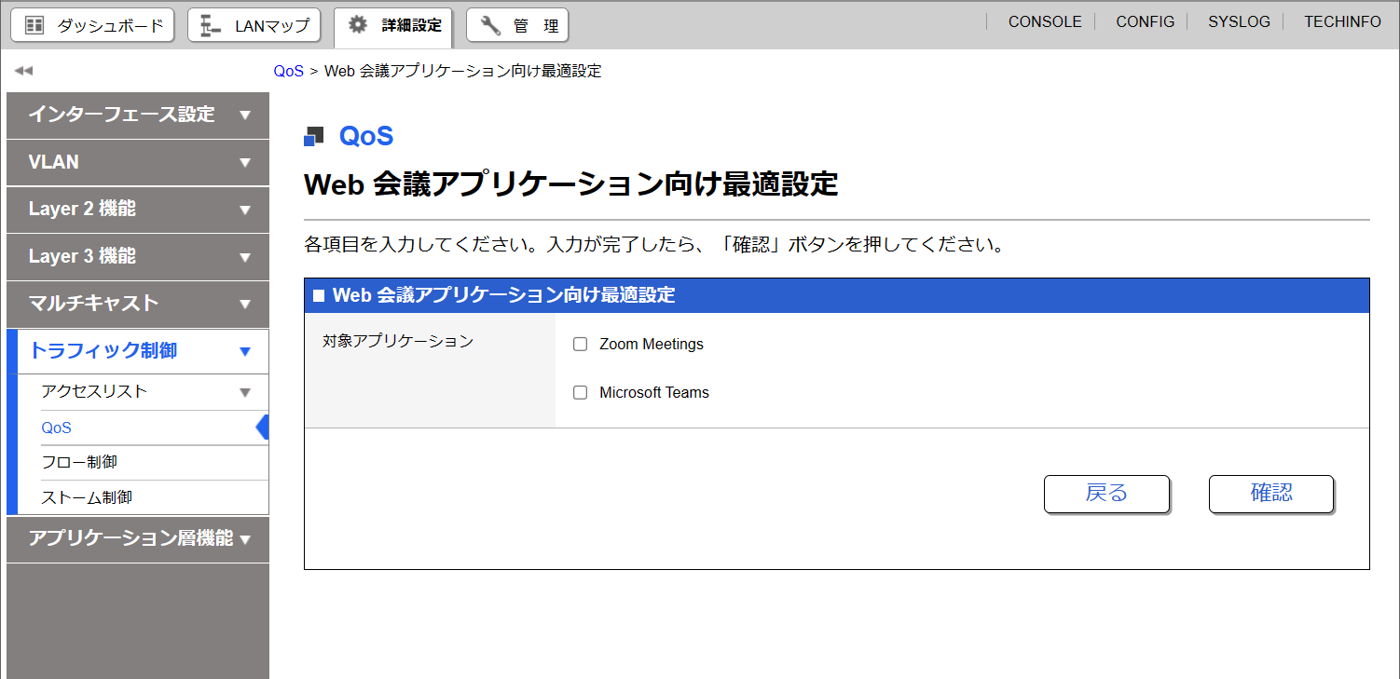This screenshot has width=1400, height=679.
Task: Enable the Zoom Meetings checkbox
Action: (581, 345)
